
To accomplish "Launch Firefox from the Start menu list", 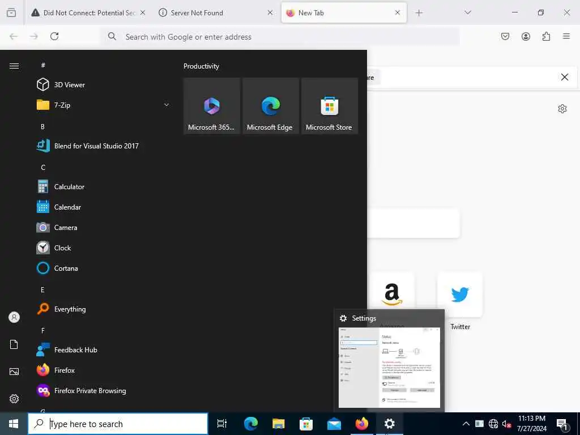I will pos(103,370).
